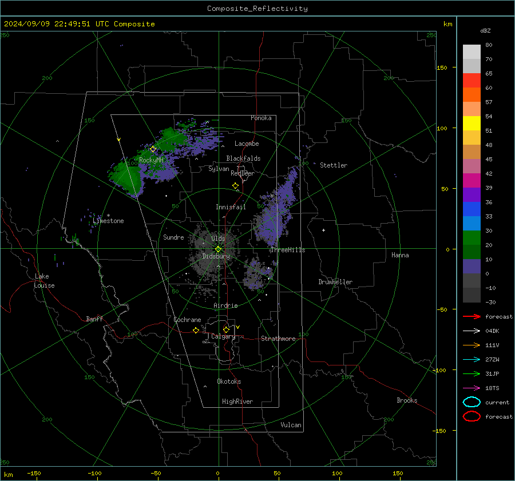Select the Limestone label
The height and width of the screenshot is (481, 515).
point(108,221)
